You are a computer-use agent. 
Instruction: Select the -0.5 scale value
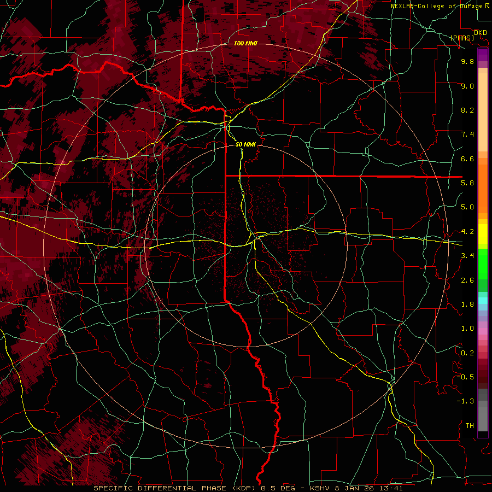[x=465, y=377]
